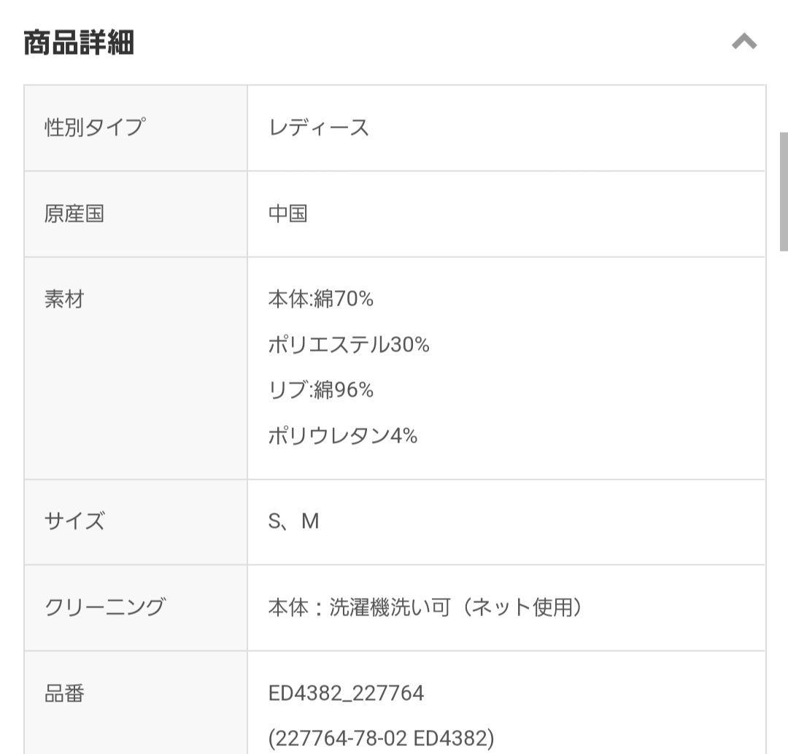The image size is (788, 754).
Task: Click the レディース value
Action: tap(319, 128)
